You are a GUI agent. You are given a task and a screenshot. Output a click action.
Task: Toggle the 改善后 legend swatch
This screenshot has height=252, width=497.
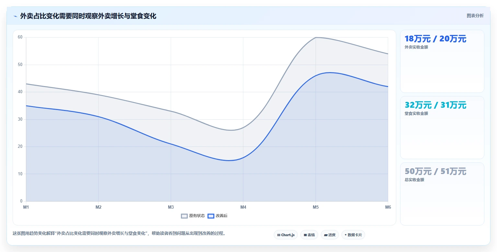(x=211, y=216)
